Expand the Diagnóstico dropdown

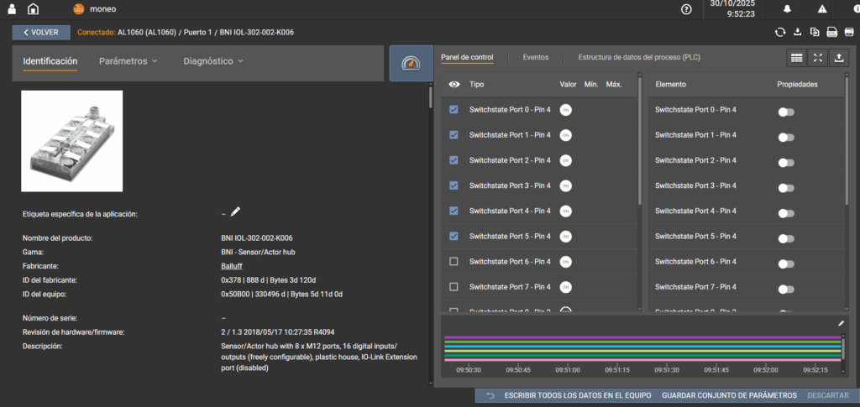coord(213,61)
